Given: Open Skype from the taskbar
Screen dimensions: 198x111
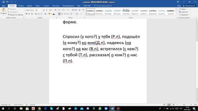Looking at the screenshot, I should (x=51, y=109).
